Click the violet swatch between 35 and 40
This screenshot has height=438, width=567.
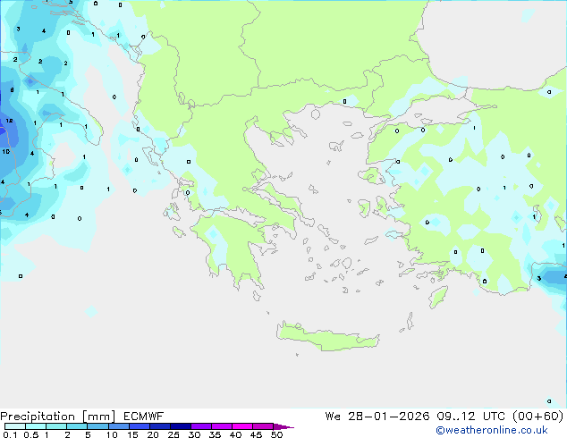point(222,426)
